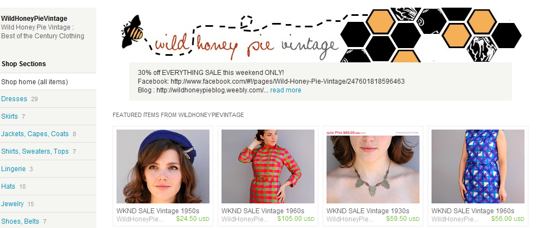Open the red plaid dress thumbnail

pos(267,166)
